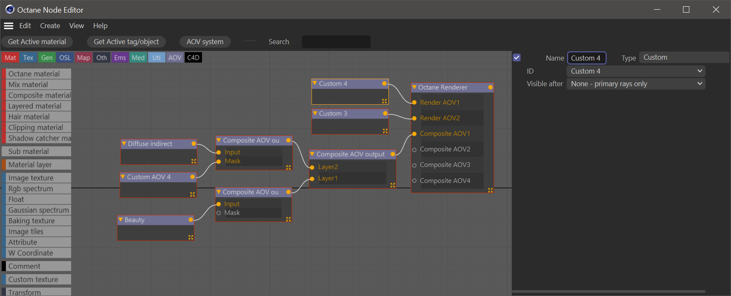Click the Cinema 4D logo in title bar

[x=10, y=9]
